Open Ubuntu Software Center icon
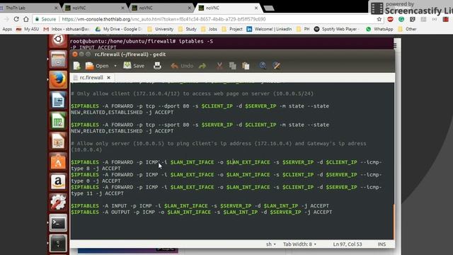This screenshot has width=453, height=255. tap(58, 161)
